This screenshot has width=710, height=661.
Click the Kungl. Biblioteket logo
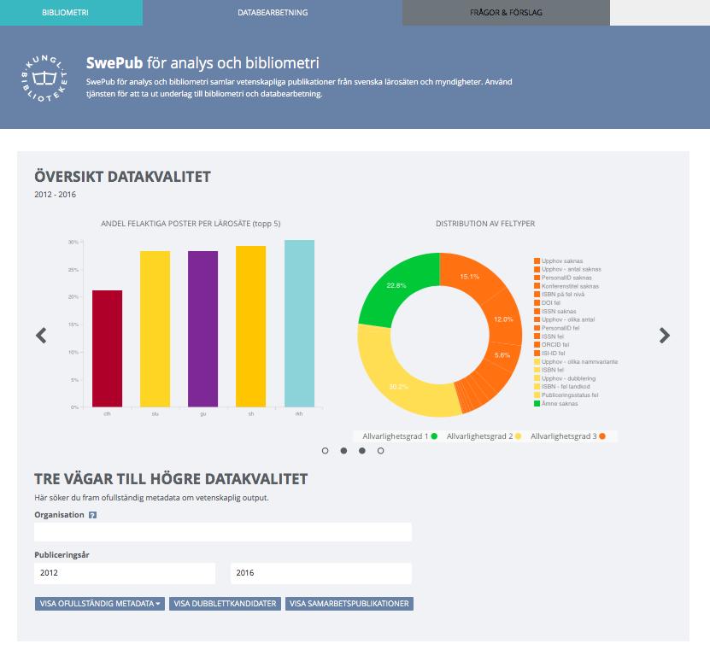point(44,78)
